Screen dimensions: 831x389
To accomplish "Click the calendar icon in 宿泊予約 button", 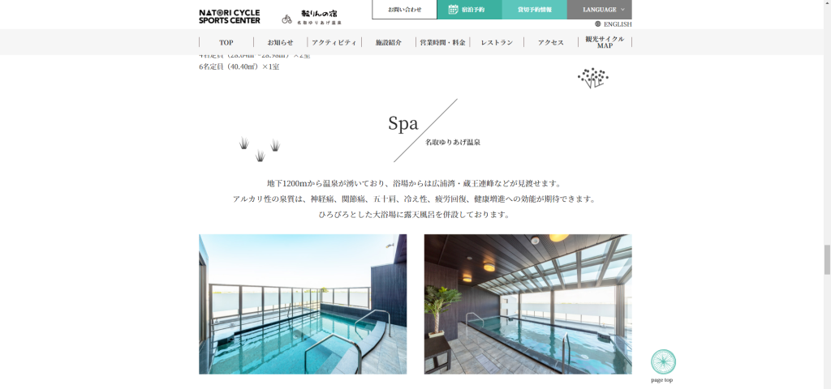I will 453,9.
